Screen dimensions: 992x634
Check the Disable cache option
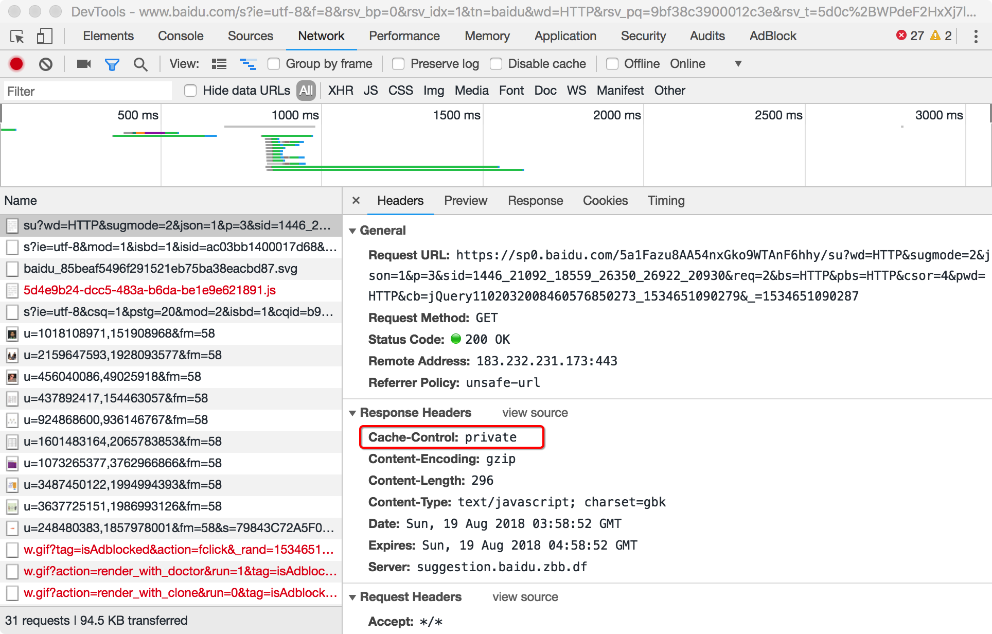point(496,64)
